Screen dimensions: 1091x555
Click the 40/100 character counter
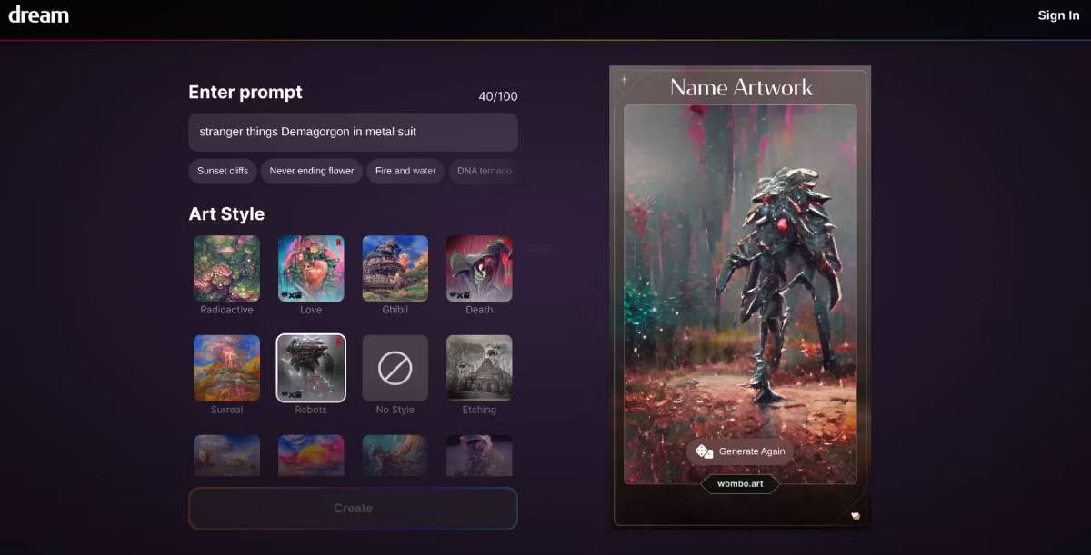tap(498, 96)
